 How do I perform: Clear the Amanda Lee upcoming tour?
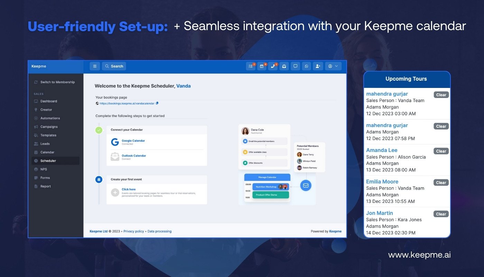pyautogui.click(x=441, y=151)
